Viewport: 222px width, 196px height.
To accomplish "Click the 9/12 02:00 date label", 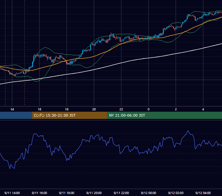I will (x=176, y=193).
